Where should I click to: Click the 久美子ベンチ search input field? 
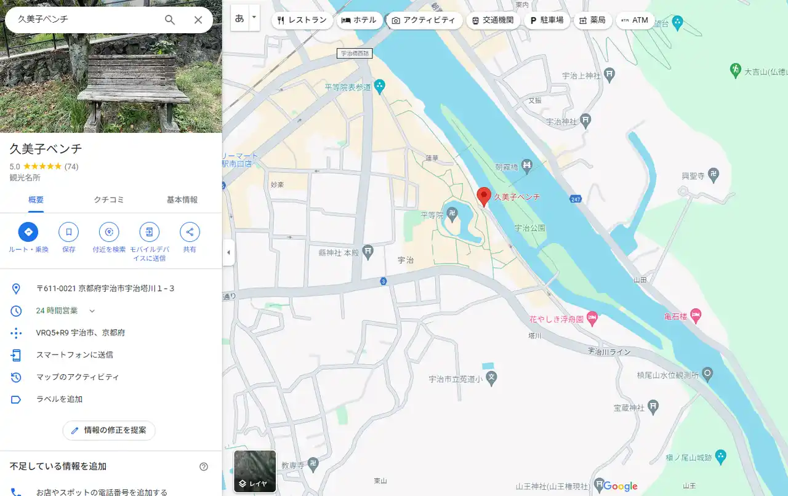86,20
